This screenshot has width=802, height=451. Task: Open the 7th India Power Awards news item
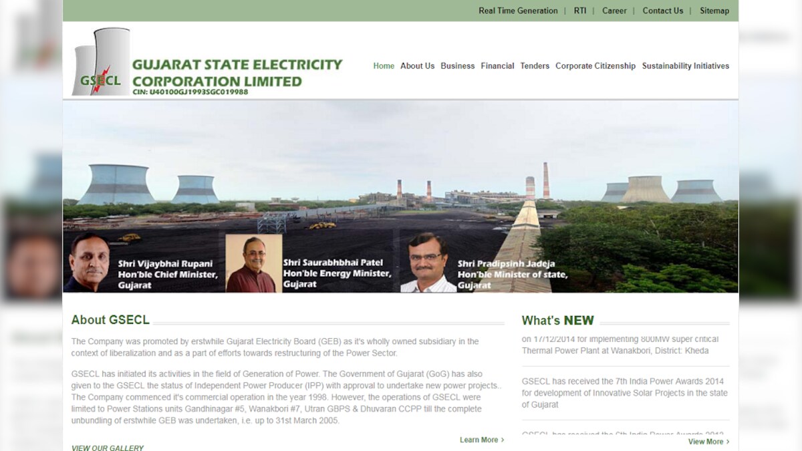tap(624, 393)
